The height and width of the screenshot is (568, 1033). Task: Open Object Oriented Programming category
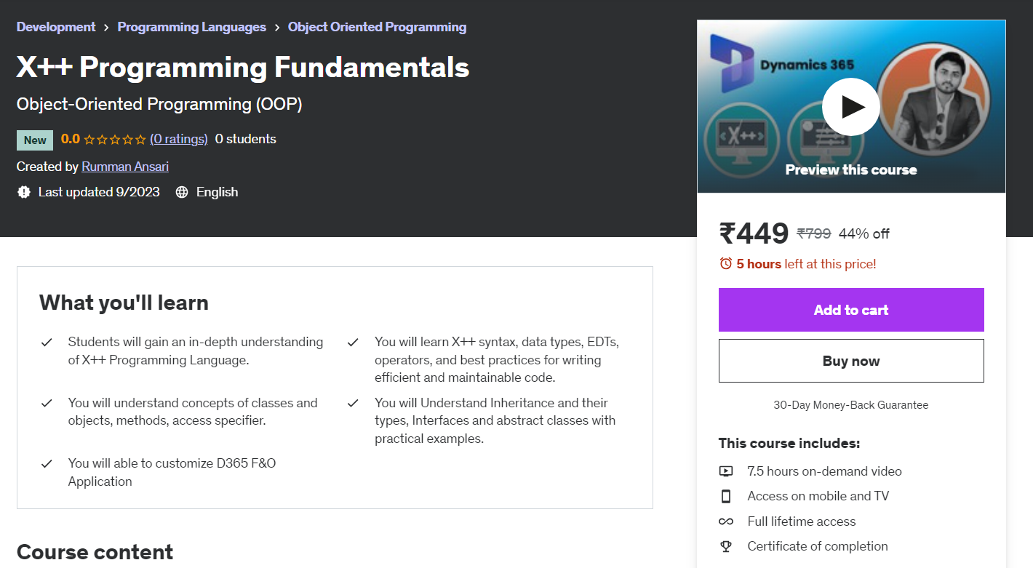pos(377,27)
